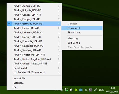Expand the AirVPN_Latvia_UDP-443 submenu arrow
Image resolution: width=119 pixels, height=94 pixels.
[59, 28]
